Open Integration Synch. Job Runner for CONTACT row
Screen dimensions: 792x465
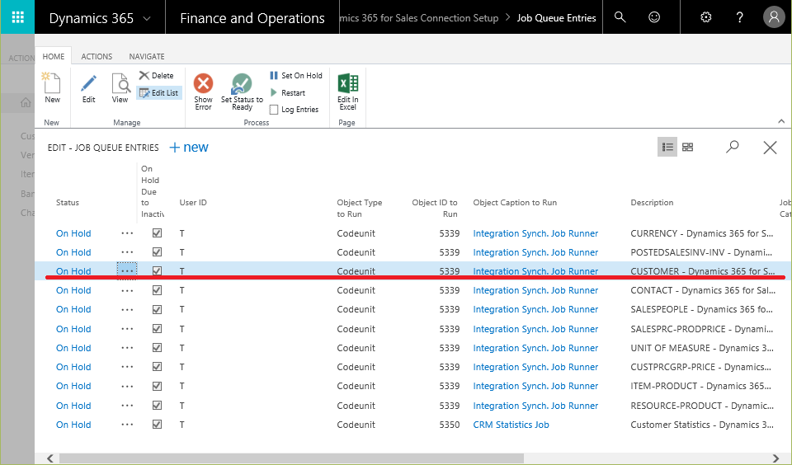tap(535, 290)
